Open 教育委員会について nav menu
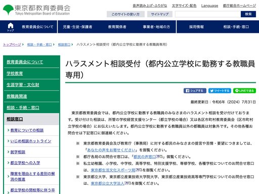The height and width of the screenshot is (194, 259). 37,27
